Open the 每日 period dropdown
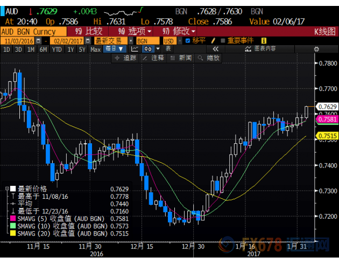Image resolution: width=339 pixels, height=264 pixels. point(115,49)
